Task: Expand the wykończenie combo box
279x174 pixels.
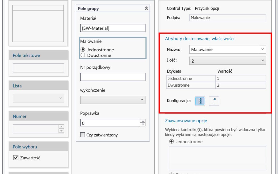Action: 113,100
